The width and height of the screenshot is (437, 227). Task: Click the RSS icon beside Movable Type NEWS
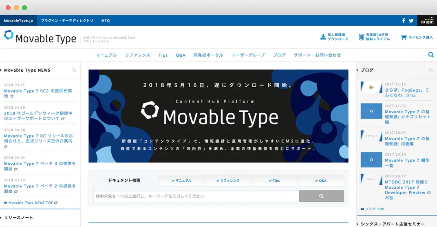pyautogui.click(x=74, y=70)
